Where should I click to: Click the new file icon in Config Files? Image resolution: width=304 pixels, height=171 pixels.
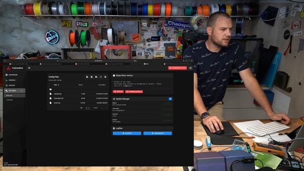(x=87, y=77)
